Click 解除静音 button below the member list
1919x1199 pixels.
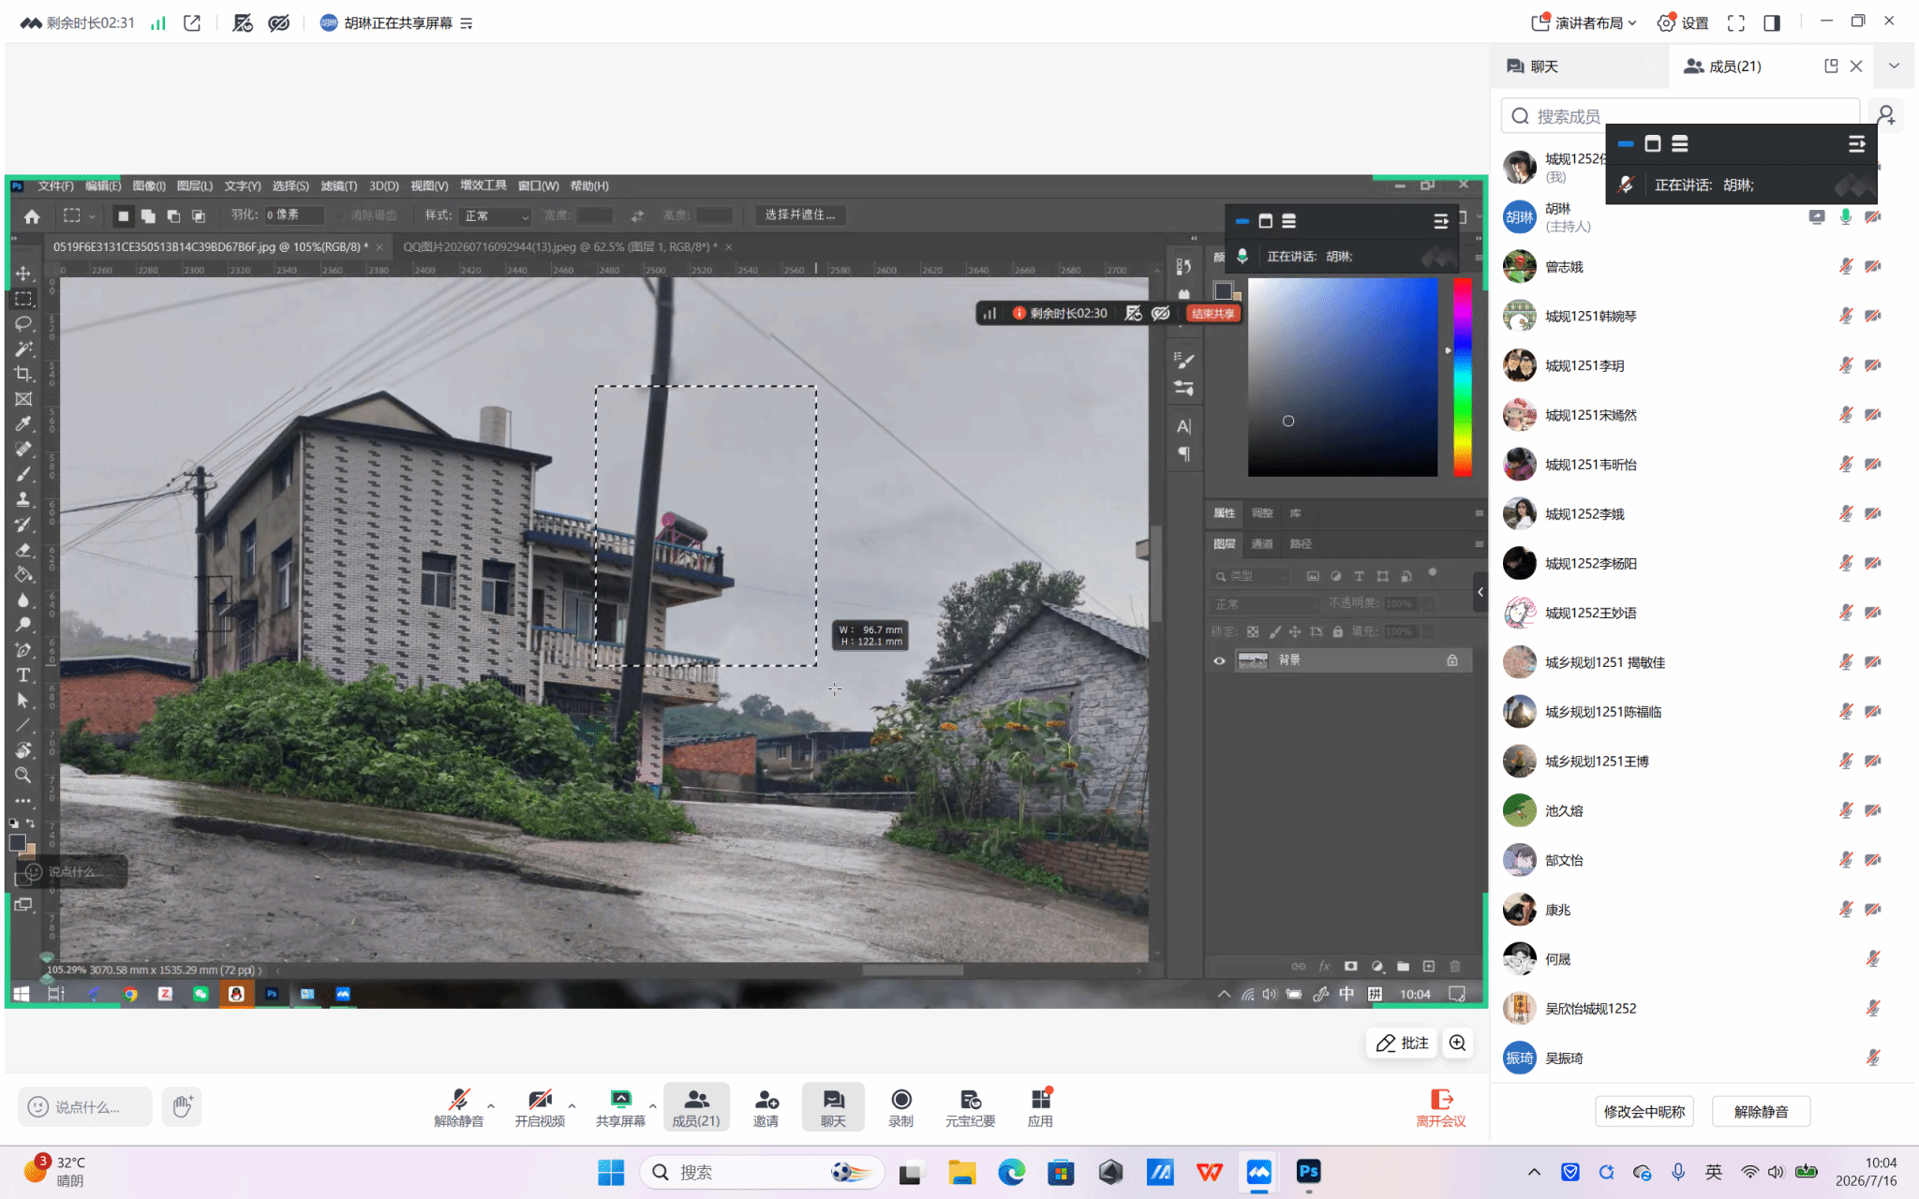[1761, 1112]
